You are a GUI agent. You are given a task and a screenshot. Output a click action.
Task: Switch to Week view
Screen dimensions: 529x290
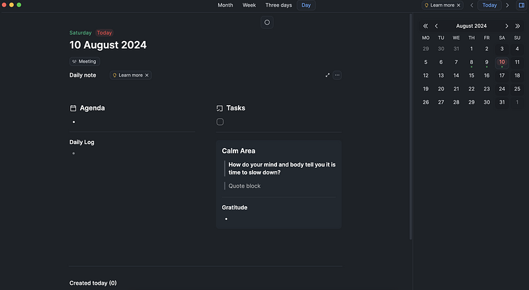pos(249,5)
